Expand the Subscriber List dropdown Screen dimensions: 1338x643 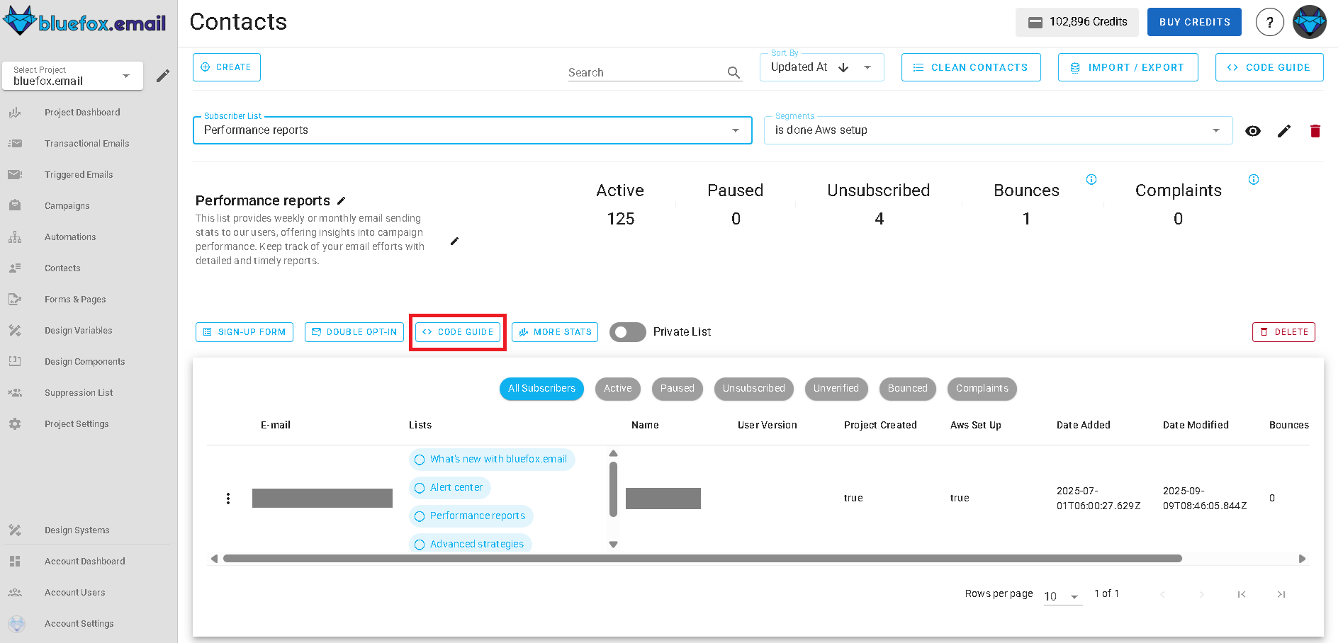(472, 130)
